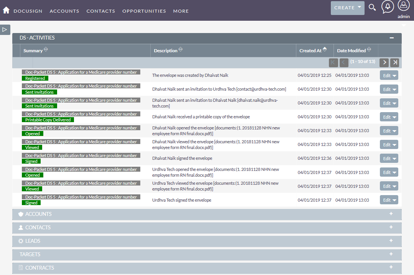Expand the Contracts subpanel
414x275 pixels.
391,267
